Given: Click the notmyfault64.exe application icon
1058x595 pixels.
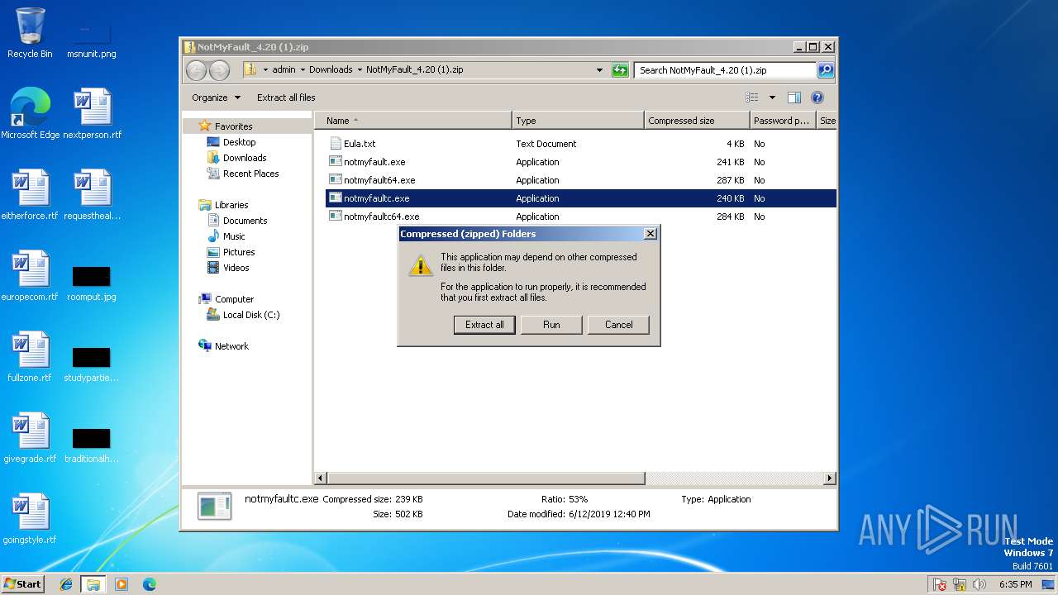Looking at the screenshot, I should click(x=336, y=179).
